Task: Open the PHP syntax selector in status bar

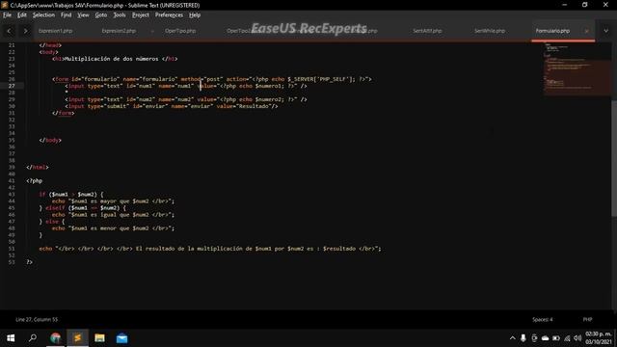Action: coord(587,319)
